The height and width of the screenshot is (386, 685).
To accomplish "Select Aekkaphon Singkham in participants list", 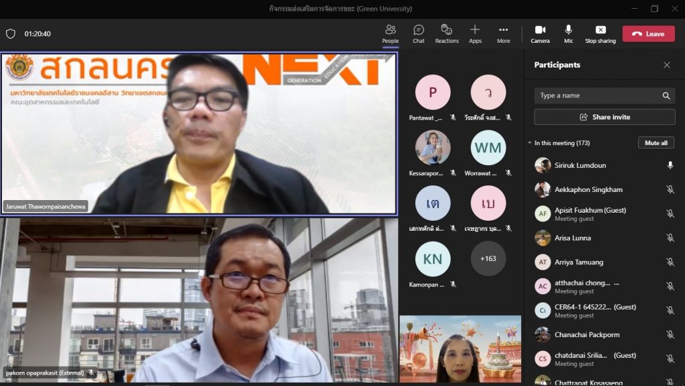I will point(588,190).
